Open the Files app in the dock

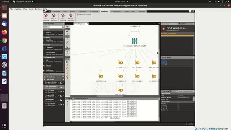pos(4,16)
